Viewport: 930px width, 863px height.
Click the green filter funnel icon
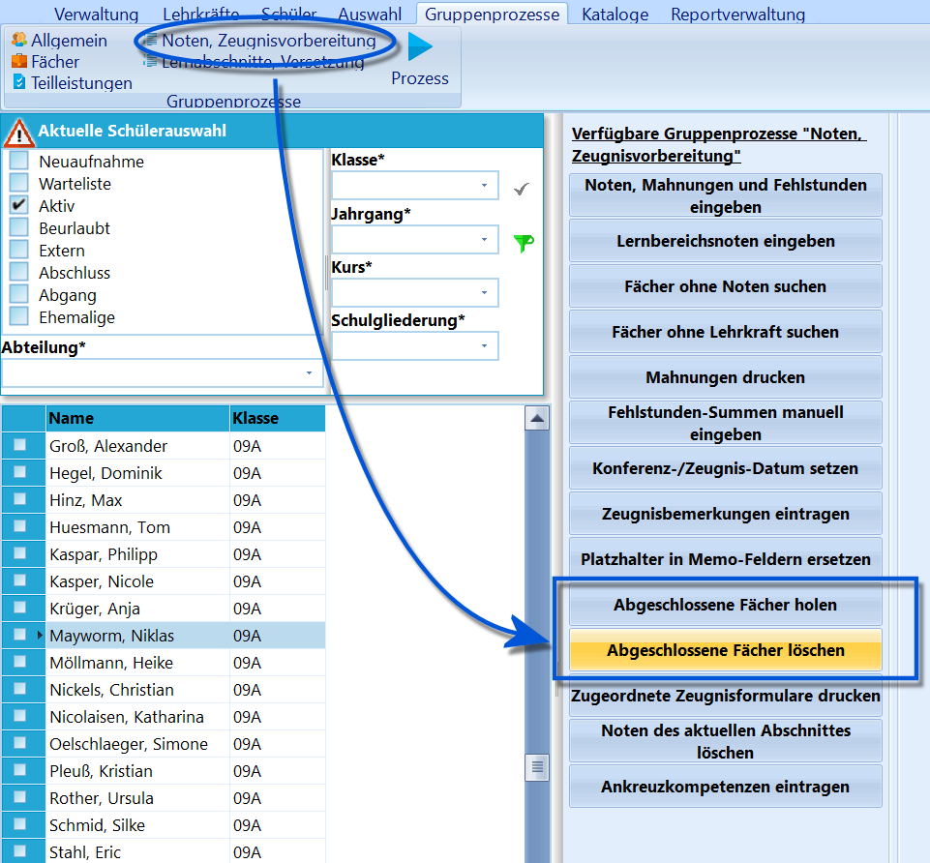[524, 243]
